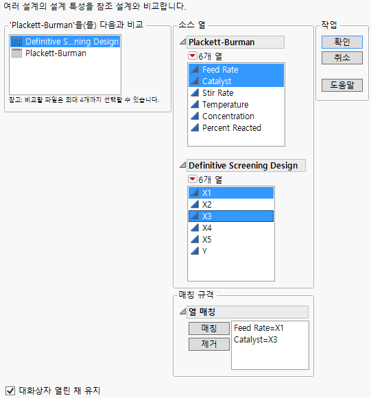Image resolution: width=371 pixels, height=398 pixels.
Task: Select the Concentration column
Action: (236, 116)
